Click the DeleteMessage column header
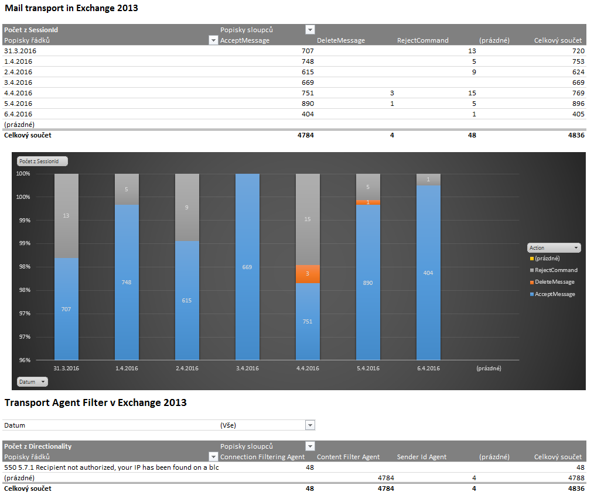The width and height of the screenshot is (594, 499). point(341,40)
